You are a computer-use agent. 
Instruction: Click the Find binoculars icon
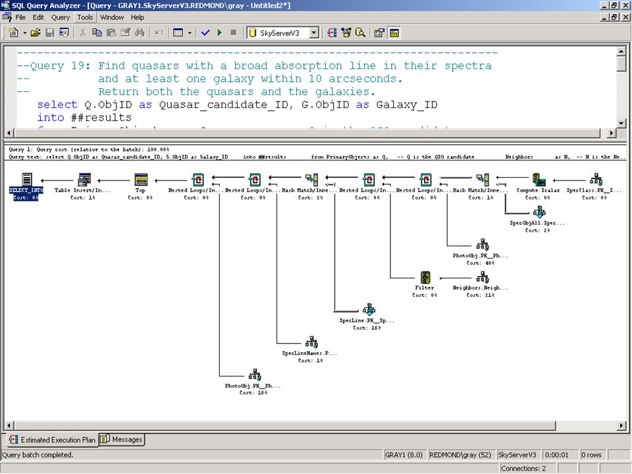(140, 33)
